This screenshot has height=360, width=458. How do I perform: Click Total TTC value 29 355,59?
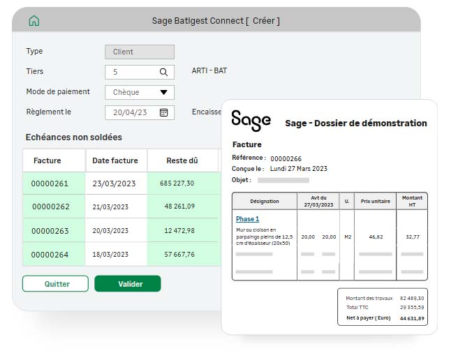coord(412,308)
